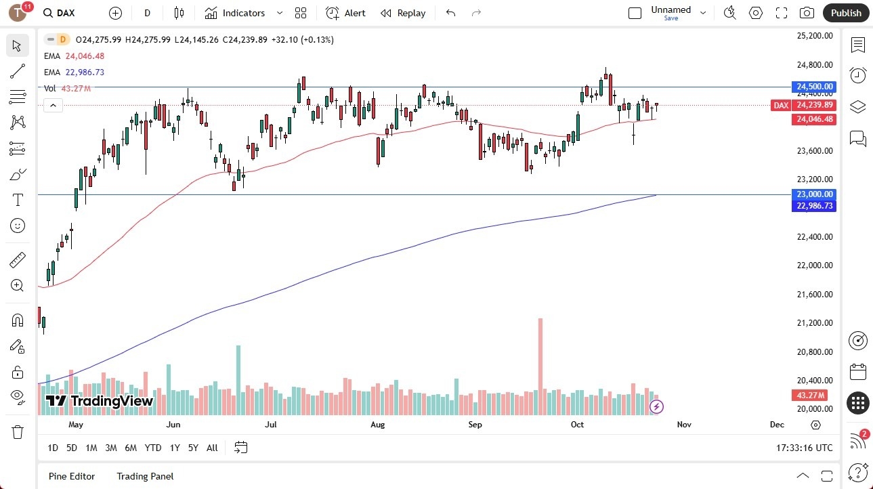
Task: Collapse the chart legend with the chevron
Action: pos(53,105)
